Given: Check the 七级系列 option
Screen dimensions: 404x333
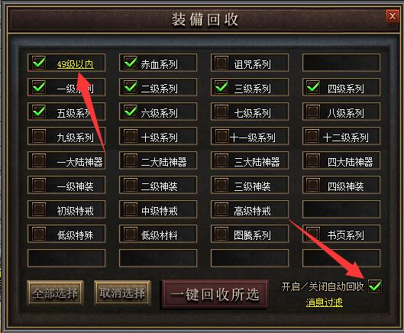Looking at the screenshot, I should pos(221,112).
